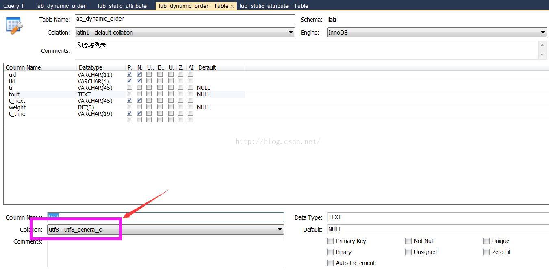Open the lab_static_attribute tab
The width and height of the screenshot is (549, 274).
coord(122,6)
